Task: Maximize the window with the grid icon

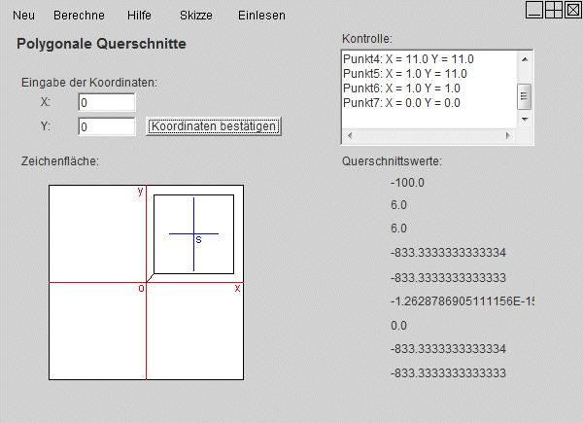Action: pos(553,9)
